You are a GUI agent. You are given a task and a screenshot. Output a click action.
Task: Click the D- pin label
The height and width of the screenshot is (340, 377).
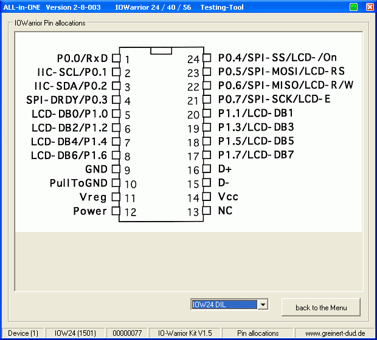[224, 183]
